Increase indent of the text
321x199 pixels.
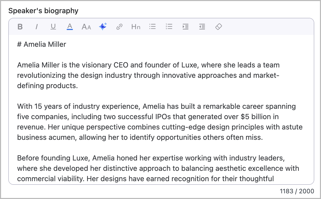coord(186,27)
